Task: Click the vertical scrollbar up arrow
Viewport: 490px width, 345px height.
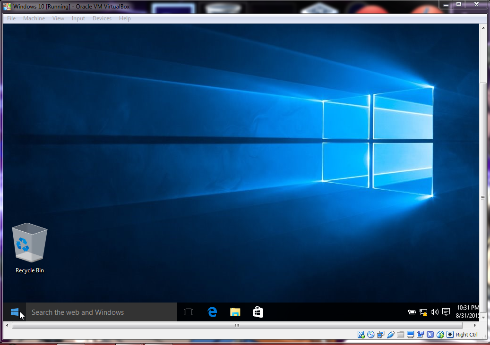Action: click(483, 28)
